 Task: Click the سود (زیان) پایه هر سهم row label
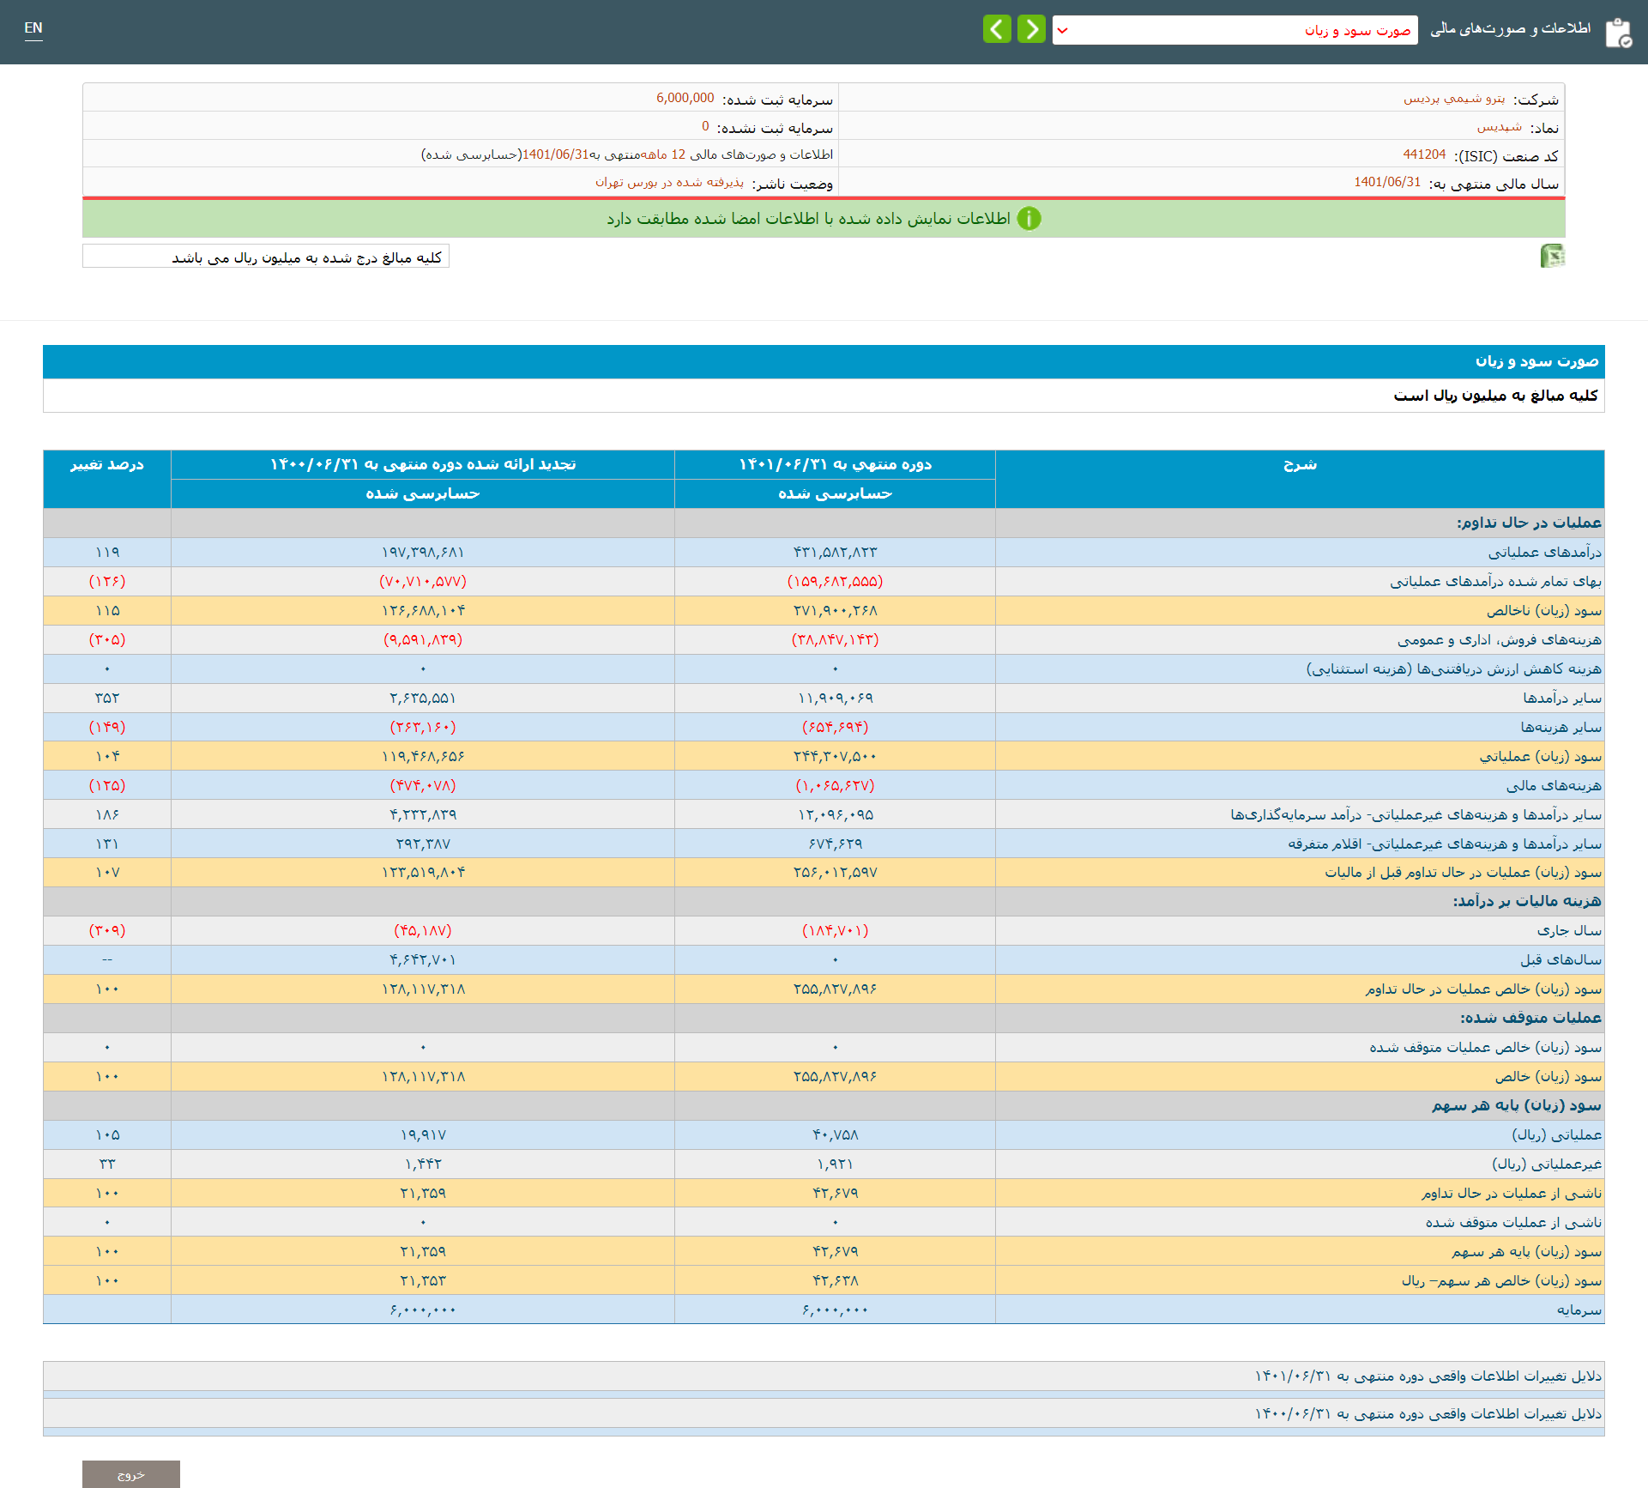pos(1526,1251)
